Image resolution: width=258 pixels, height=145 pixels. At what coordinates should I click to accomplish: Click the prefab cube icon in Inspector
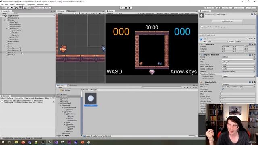[201, 39]
